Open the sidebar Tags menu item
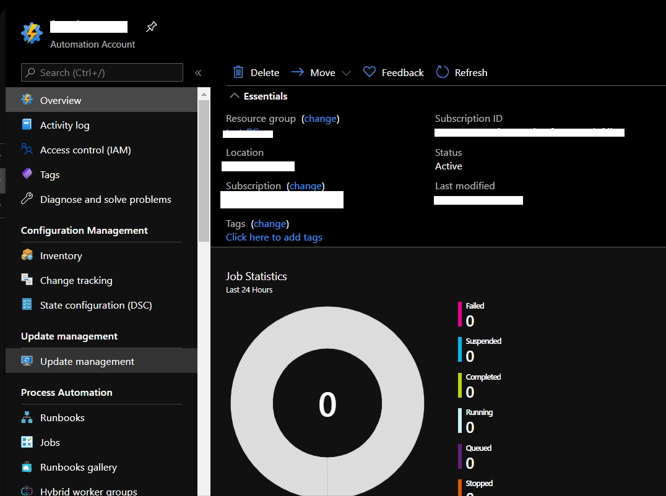This screenshot has width=666, height=496. pyautogui.click(x=102, y=174)
